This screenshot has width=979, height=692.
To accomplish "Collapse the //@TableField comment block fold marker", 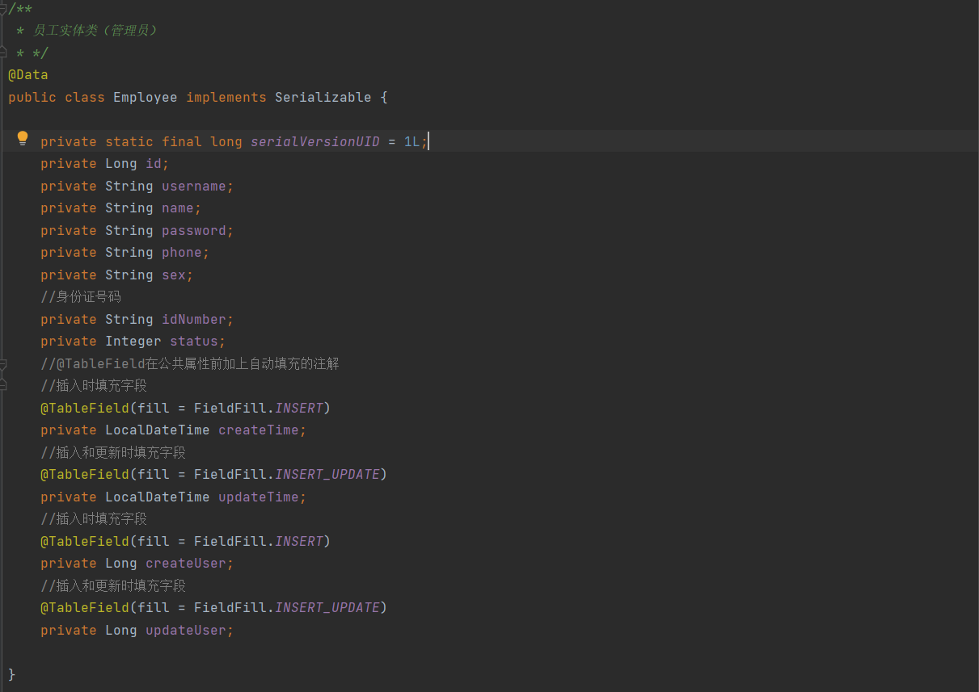I will tap(2, 364).
